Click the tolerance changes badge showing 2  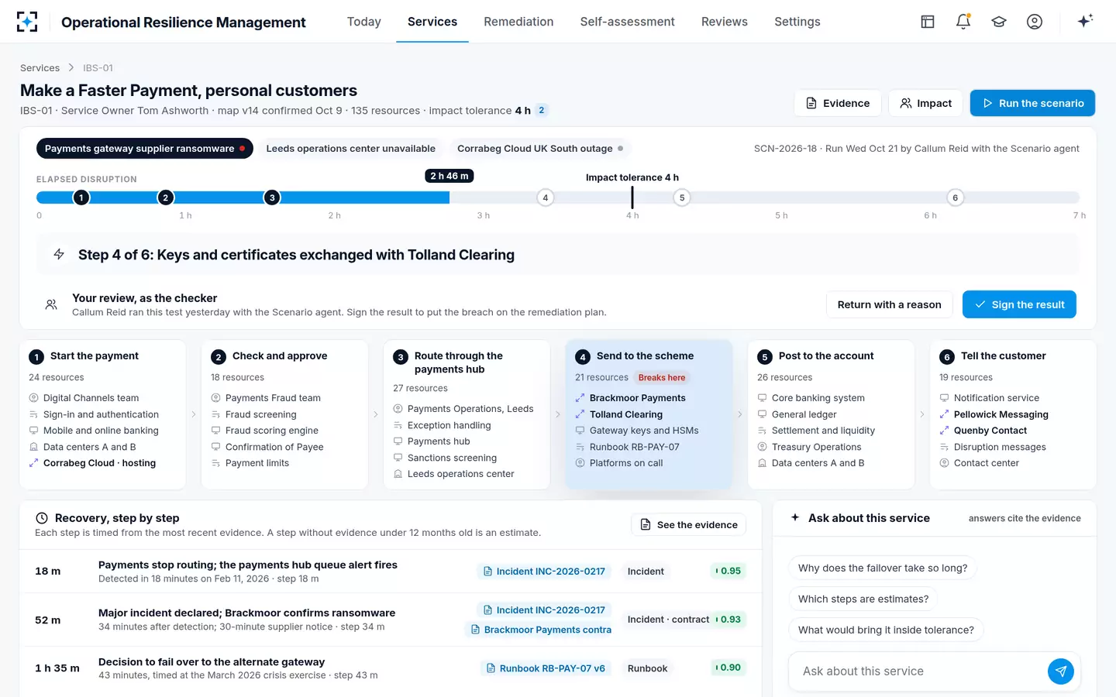542,110
